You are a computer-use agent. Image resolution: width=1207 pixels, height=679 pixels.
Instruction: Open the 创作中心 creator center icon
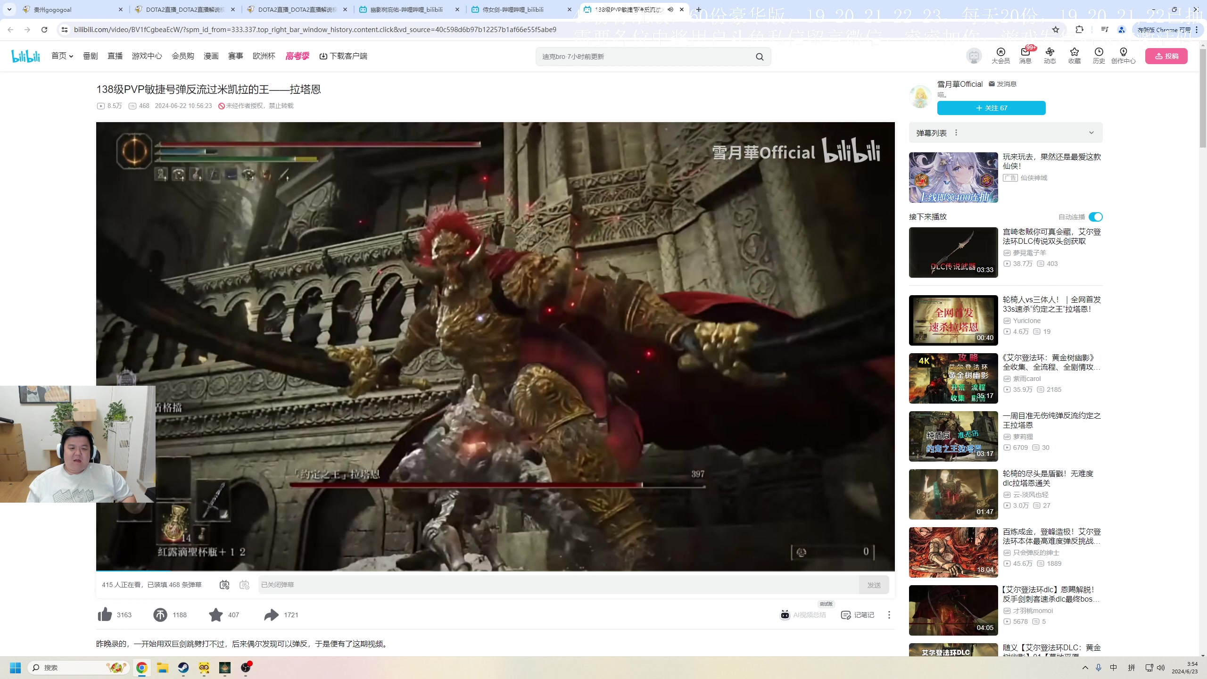[x=1123, y=56]
